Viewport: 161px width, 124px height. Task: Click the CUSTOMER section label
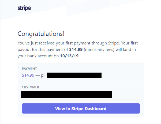31,87
